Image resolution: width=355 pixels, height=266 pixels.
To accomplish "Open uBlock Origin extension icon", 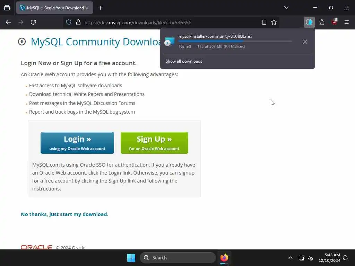I will coord(335,22).
